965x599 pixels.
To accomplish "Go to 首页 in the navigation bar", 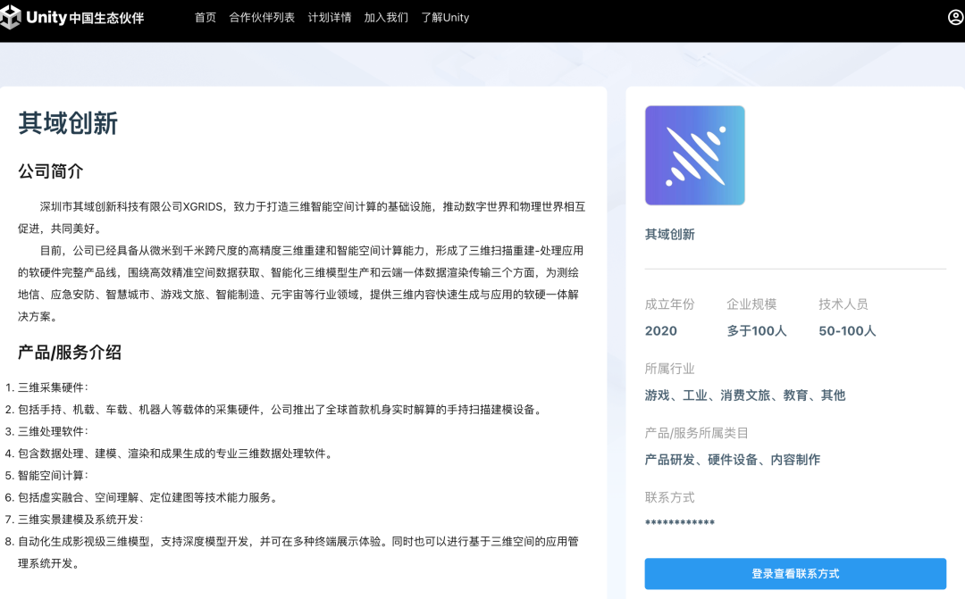I will click(206, 18).
